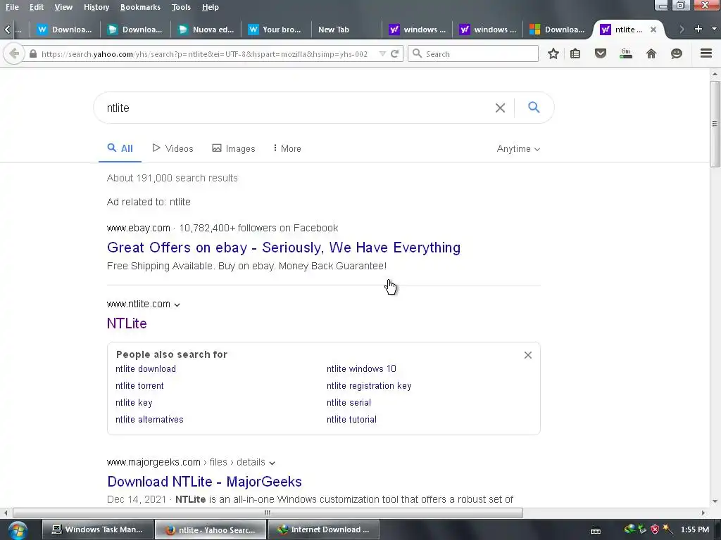
Task: Search for ntlite windows 10
Action: (x=361, y=368)
